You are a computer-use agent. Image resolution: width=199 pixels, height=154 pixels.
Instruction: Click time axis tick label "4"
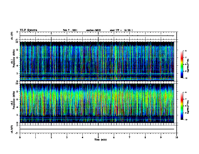(x=82, y=137)
